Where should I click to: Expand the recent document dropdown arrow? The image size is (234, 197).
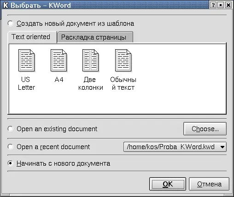coord(222,147)
